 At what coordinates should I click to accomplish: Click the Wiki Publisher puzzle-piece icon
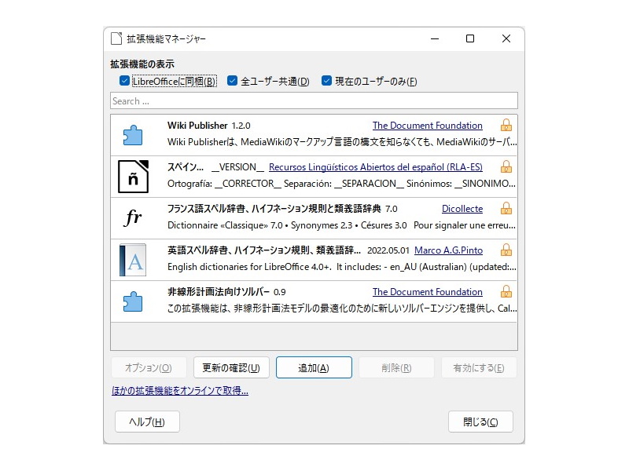point(133,135)
